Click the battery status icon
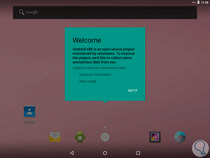Screen dimensions: 210x158 198,2
